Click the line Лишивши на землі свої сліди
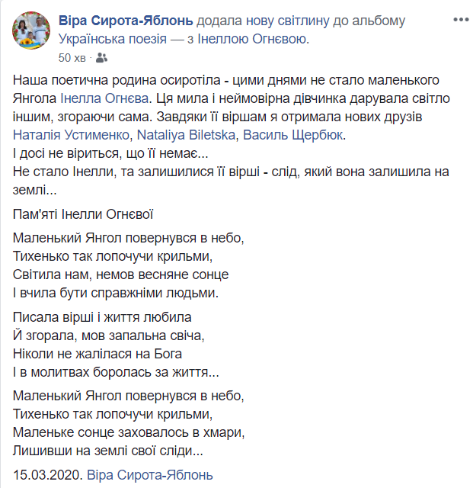This screenshot has height=488, width=473. (x=108, y=451)
